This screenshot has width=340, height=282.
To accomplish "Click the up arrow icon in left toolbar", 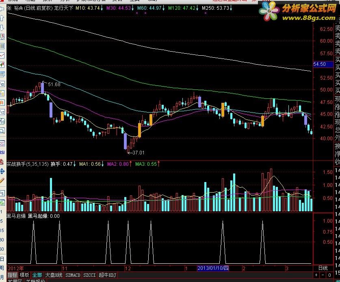I will click(2, 18).
